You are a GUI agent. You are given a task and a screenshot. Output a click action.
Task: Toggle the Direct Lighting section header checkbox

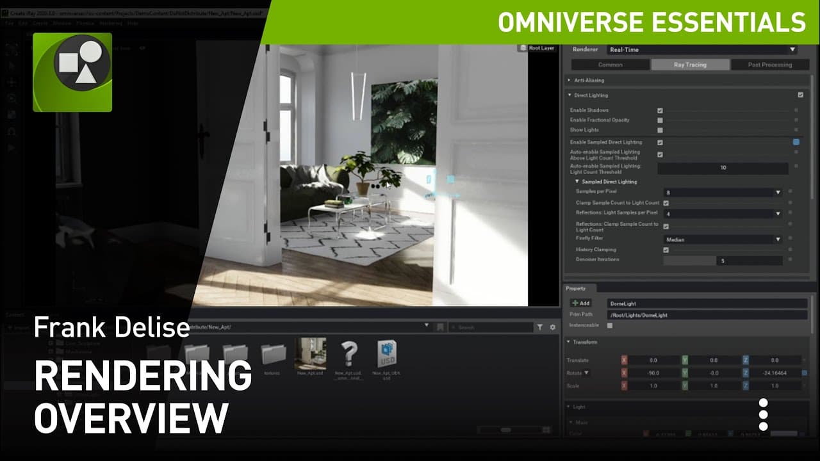[x=800, y=95]
